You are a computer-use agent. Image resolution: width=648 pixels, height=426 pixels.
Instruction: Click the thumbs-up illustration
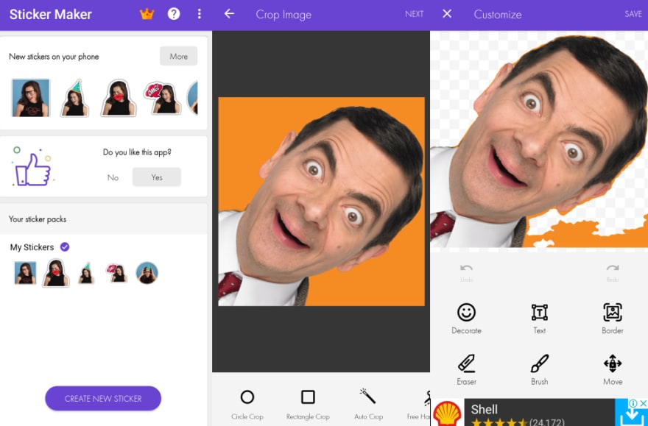pos(33,166)
